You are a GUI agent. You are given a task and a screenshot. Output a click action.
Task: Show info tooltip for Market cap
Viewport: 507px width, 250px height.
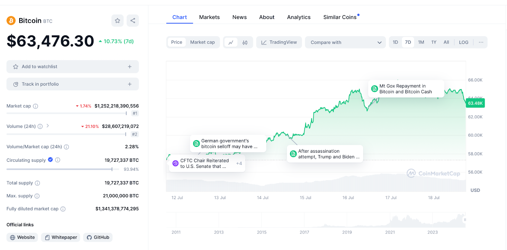click(x=35, y=106)
